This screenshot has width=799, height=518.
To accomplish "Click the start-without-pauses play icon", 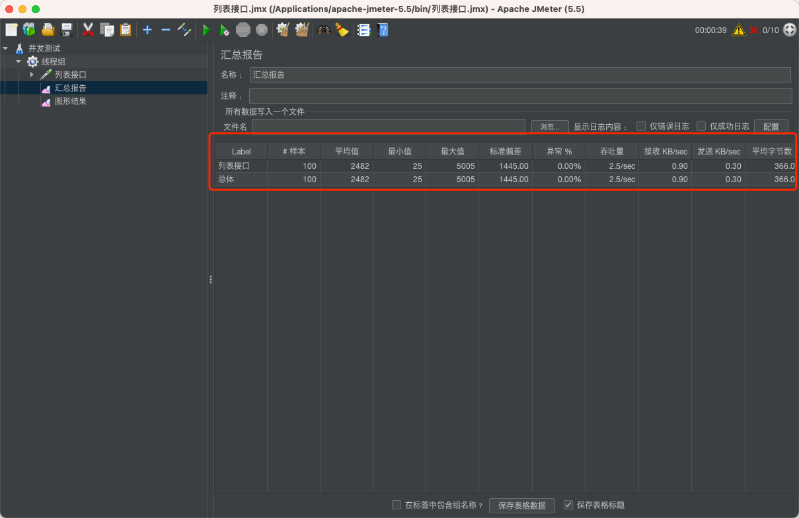I will [224, 30].
